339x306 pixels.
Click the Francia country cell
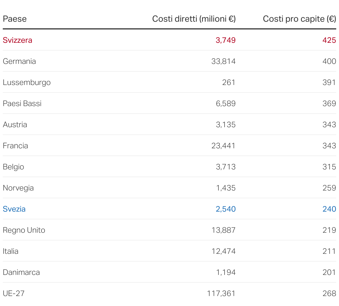[x=15, y=146]
